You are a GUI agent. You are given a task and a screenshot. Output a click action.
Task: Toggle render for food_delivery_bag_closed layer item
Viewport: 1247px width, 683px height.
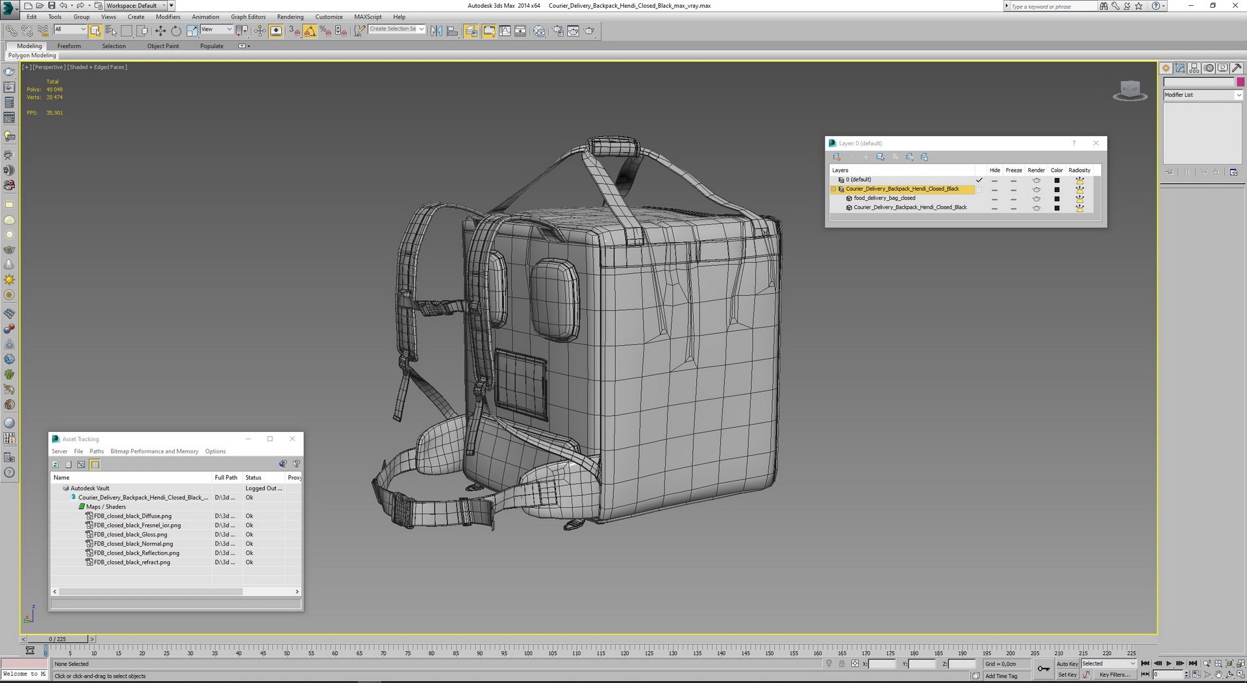tap(1037, 198)
